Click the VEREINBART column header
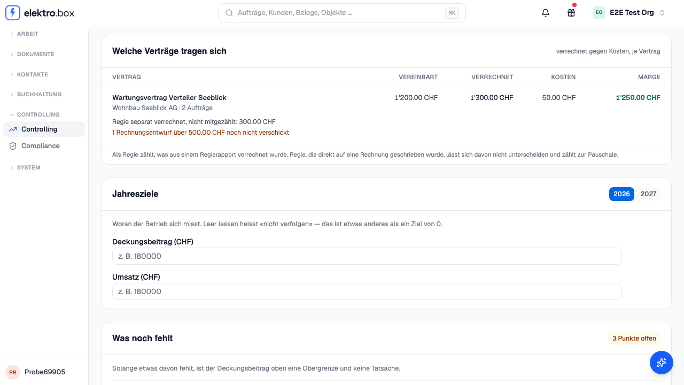 click(x=418, y=77)
